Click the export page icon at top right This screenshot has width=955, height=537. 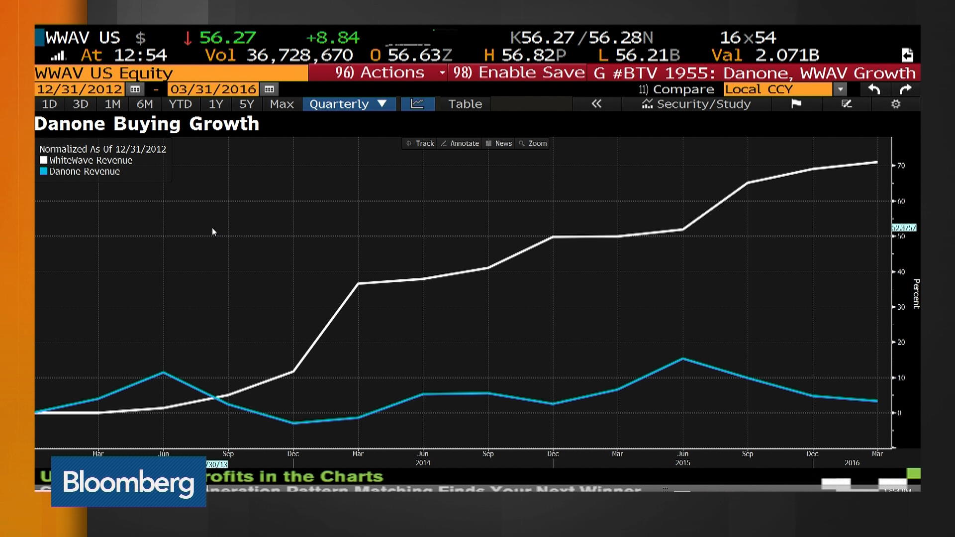[x=907, y=55]
